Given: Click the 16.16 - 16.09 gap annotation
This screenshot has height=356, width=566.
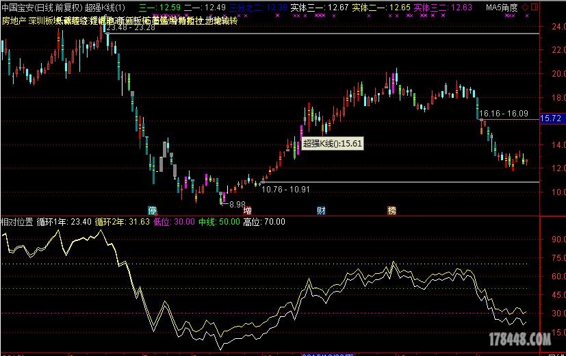Looking at the screenshot, I should click(x=503, y=113).
